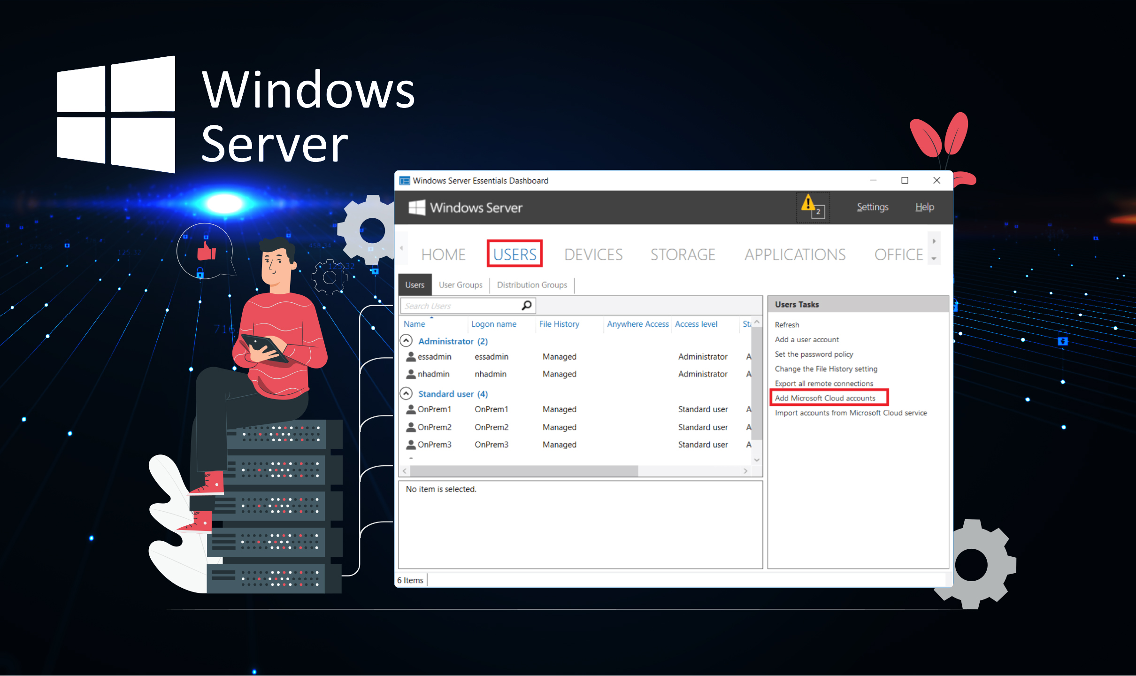Click the essadmin user icon
The image size is (1136, 676).
pos(411,357)
